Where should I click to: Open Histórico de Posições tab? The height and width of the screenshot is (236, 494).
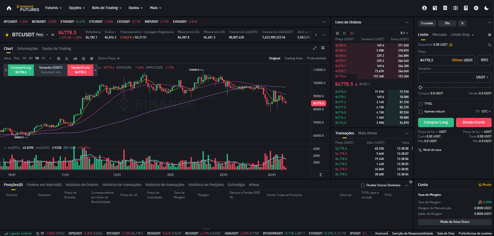[x=206, y=185]
